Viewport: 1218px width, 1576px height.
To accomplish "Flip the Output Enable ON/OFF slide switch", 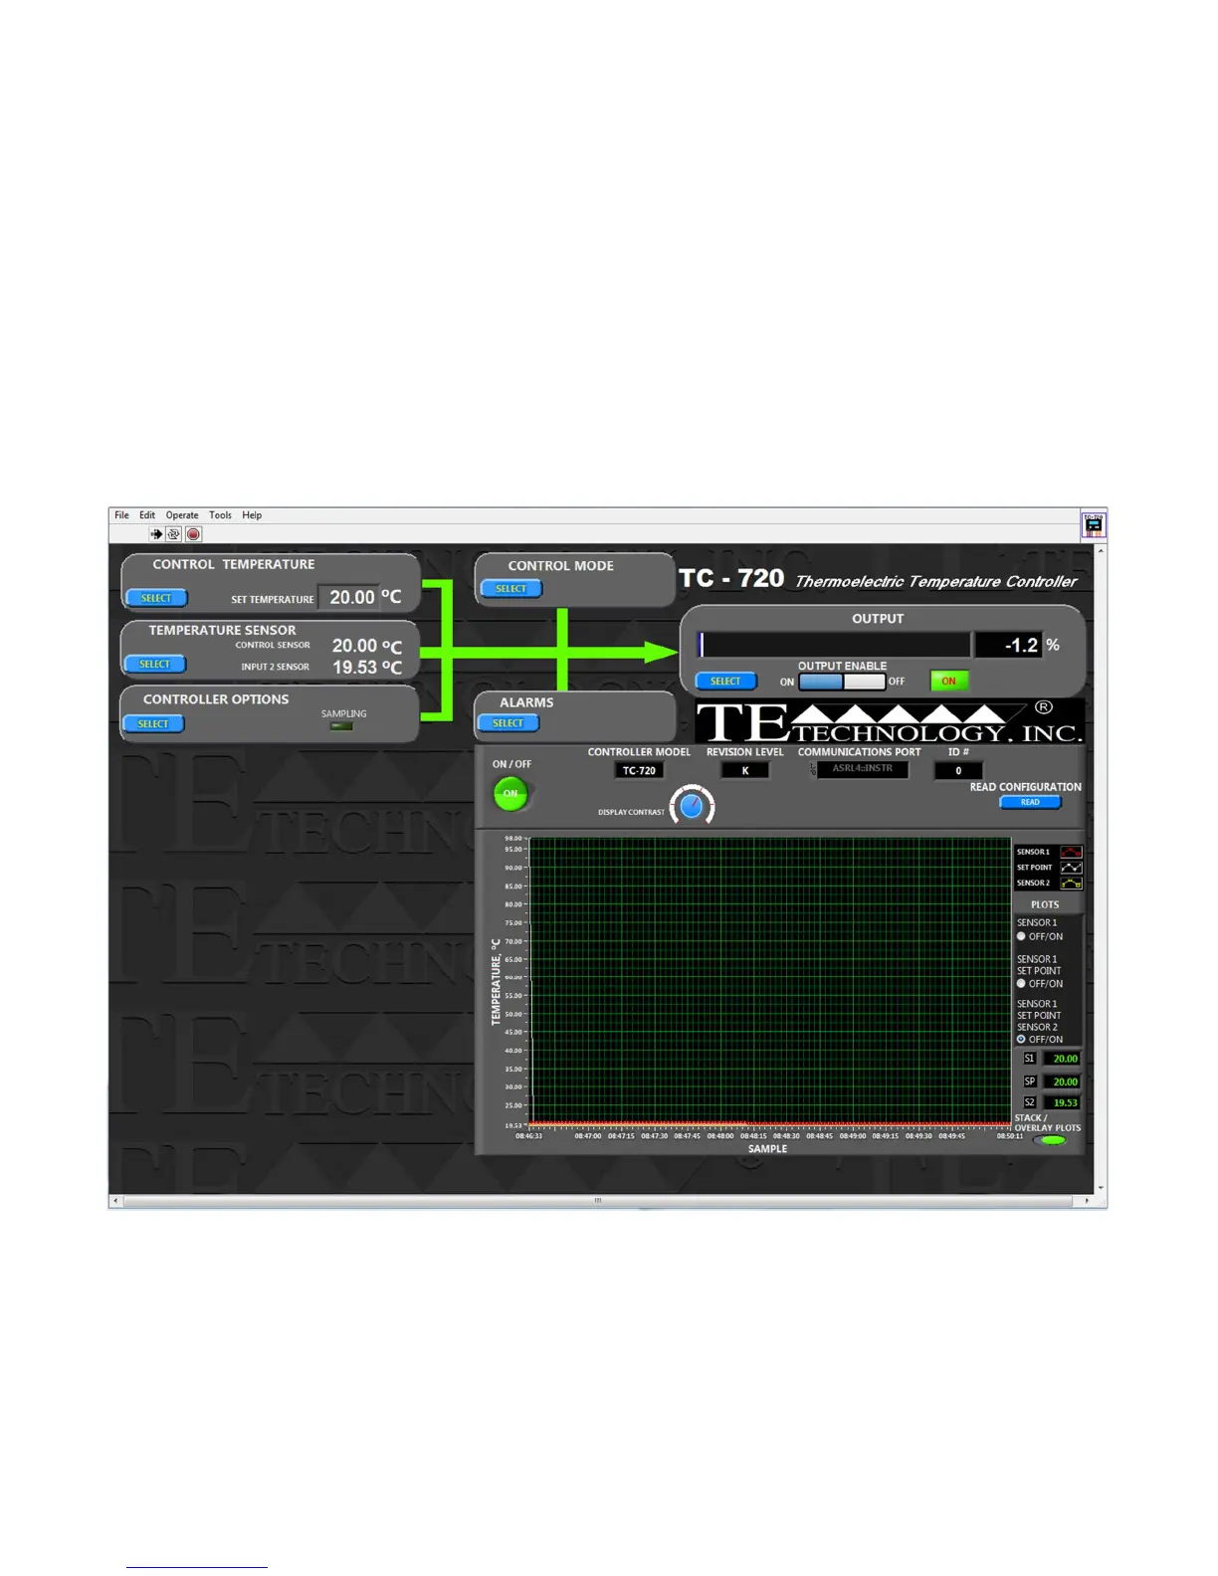I will 842,682.
